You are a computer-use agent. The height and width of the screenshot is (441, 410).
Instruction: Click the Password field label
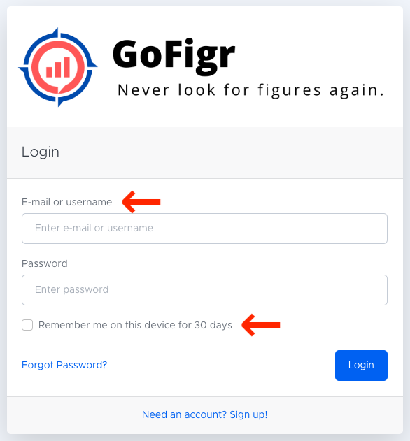45,263
